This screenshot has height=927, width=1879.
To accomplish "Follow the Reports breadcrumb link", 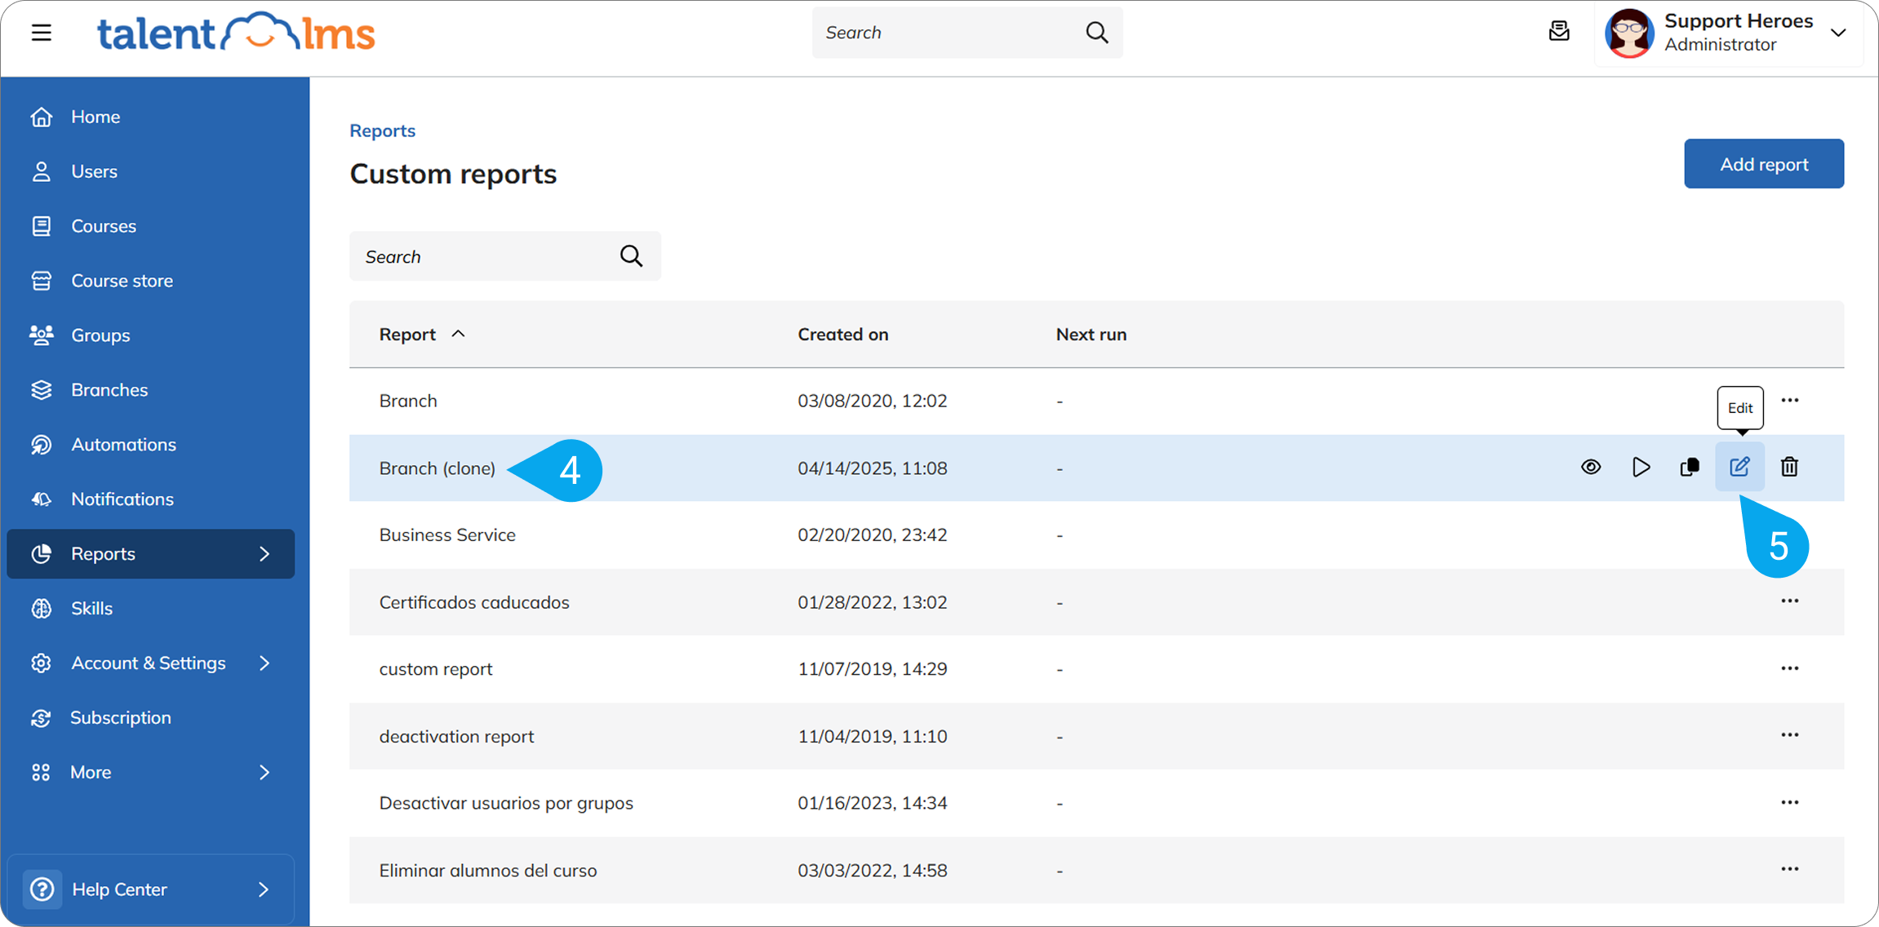I will [382, 131].
